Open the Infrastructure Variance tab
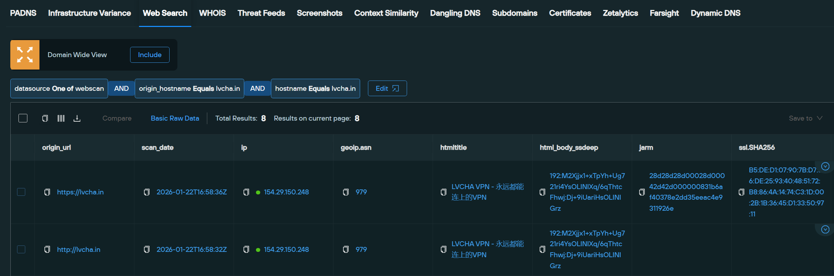The width and height of the screenshot is (834, 276). pos(90,13)
